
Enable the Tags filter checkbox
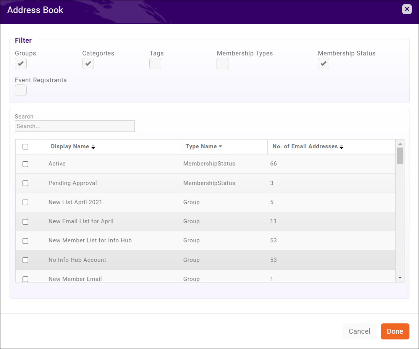click(155, 63)
